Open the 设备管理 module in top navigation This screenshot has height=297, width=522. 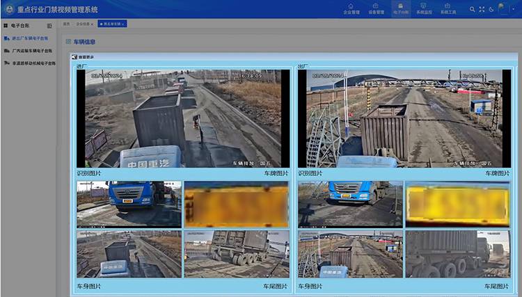[376, 9]
